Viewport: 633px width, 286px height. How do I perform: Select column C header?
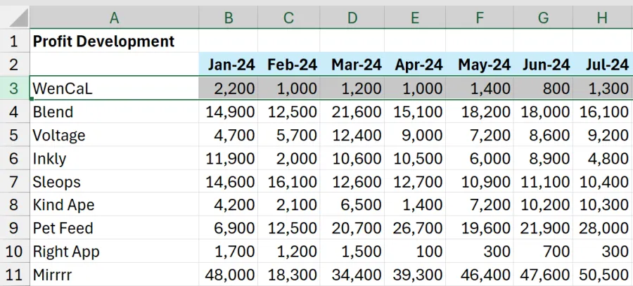pos(288,18)
